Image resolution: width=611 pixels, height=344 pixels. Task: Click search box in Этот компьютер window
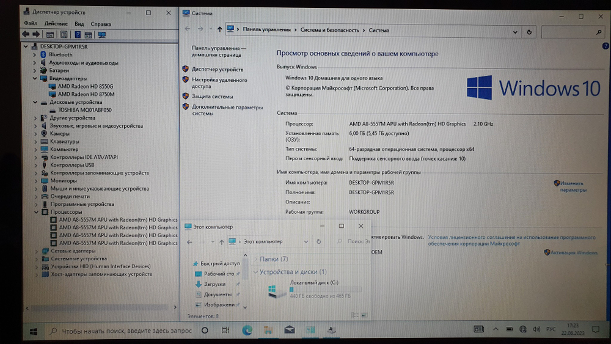(353, 241)
